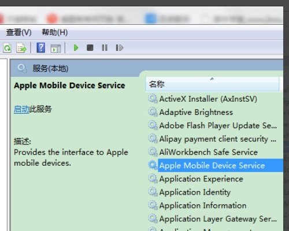Click the 服务(本地) header magnifier gear icon
This screenshot has width=289, height=231.
[22, 68]
